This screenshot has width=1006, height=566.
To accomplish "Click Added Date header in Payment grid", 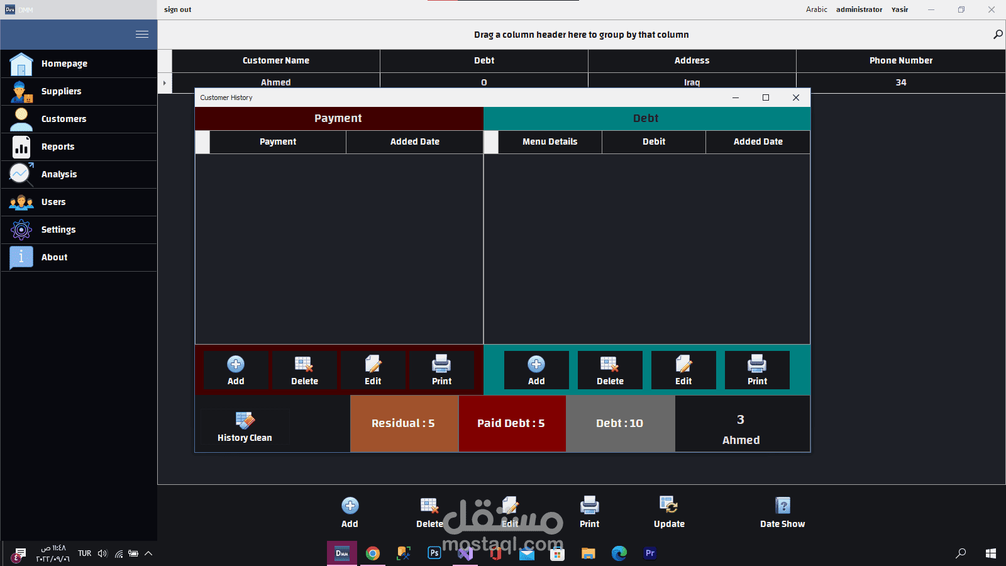I will coord(415,141).
